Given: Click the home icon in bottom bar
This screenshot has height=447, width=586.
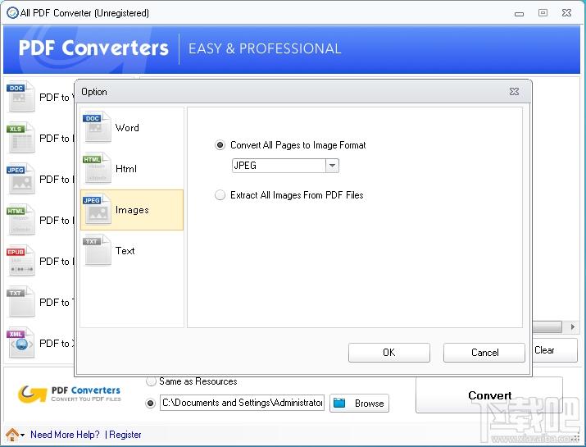Looking at the screenshot, I should [x=12, y=435].
